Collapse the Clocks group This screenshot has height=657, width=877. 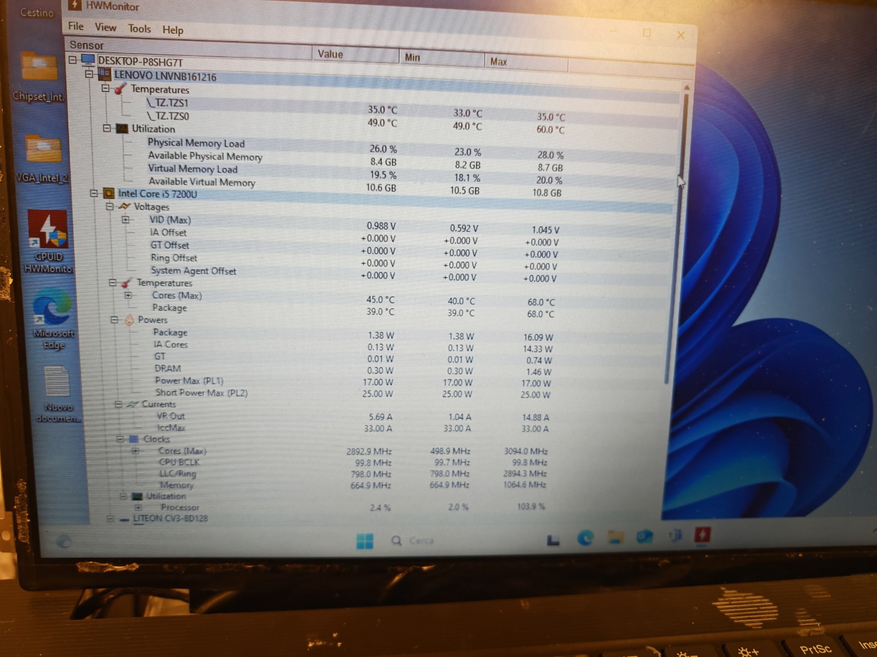pyautogui.click(x=120, y=439)
